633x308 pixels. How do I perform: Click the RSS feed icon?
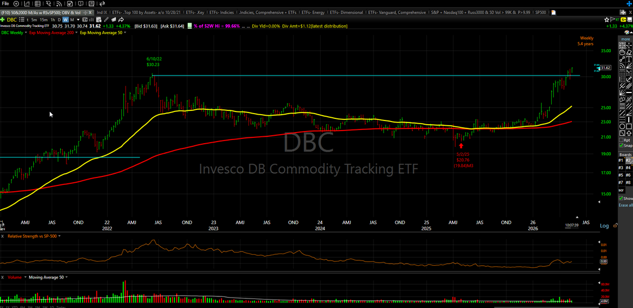click(x=59, y=4)
